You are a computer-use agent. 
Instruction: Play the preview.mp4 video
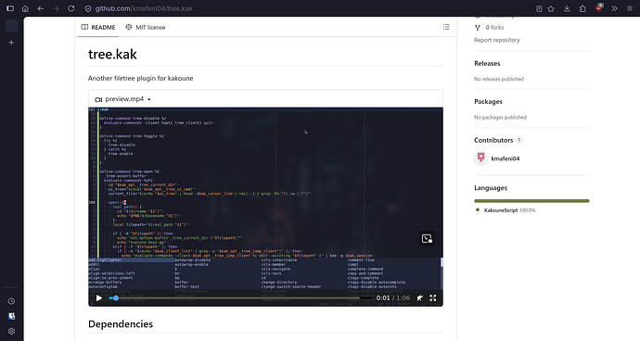(98, 298)
